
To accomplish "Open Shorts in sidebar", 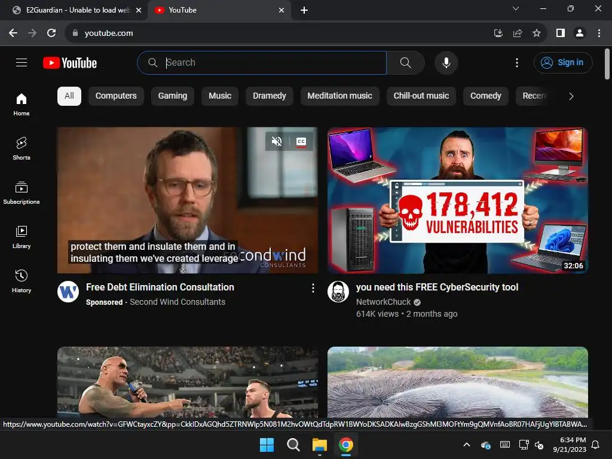I will pyautogui.click(x=22, y=149).
